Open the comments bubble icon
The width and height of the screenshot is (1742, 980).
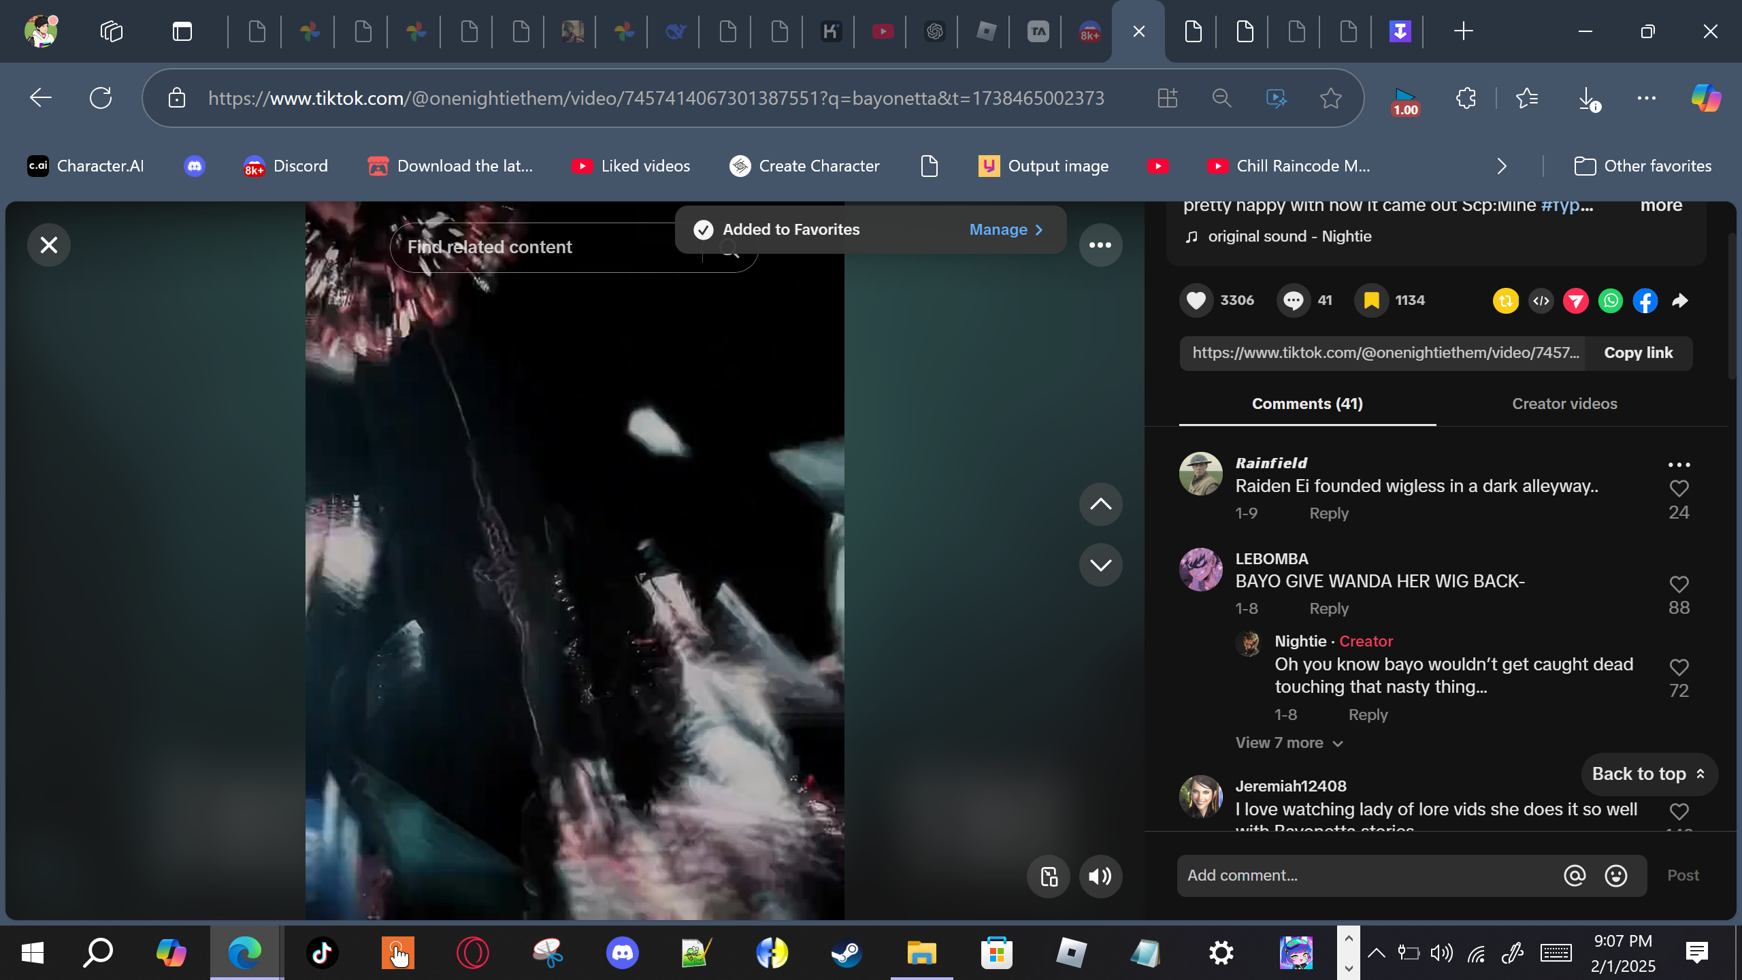point(1293,301)
